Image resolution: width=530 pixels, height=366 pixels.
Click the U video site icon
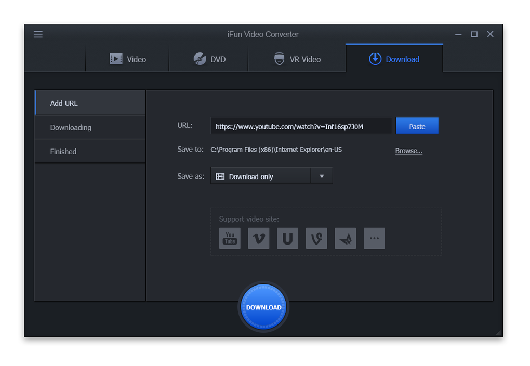(x=288, y=238)
